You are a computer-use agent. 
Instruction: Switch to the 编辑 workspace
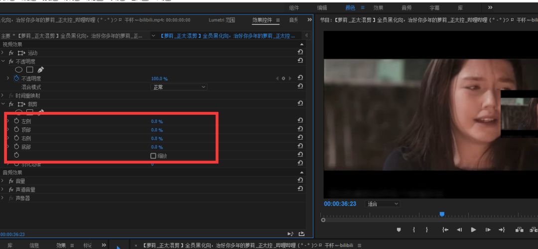[x=322, y=8]
